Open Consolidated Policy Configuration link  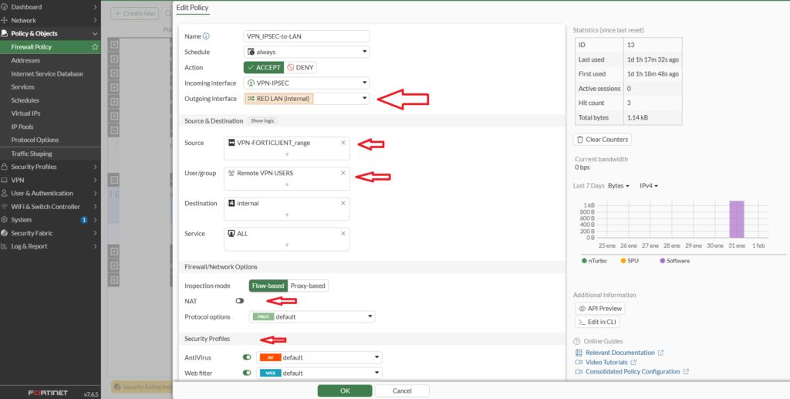pyautogui.click(x=633, y=372)
